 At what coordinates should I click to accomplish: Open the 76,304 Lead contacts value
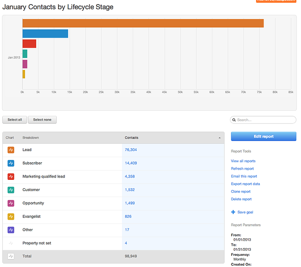click(x=131, y=150)
